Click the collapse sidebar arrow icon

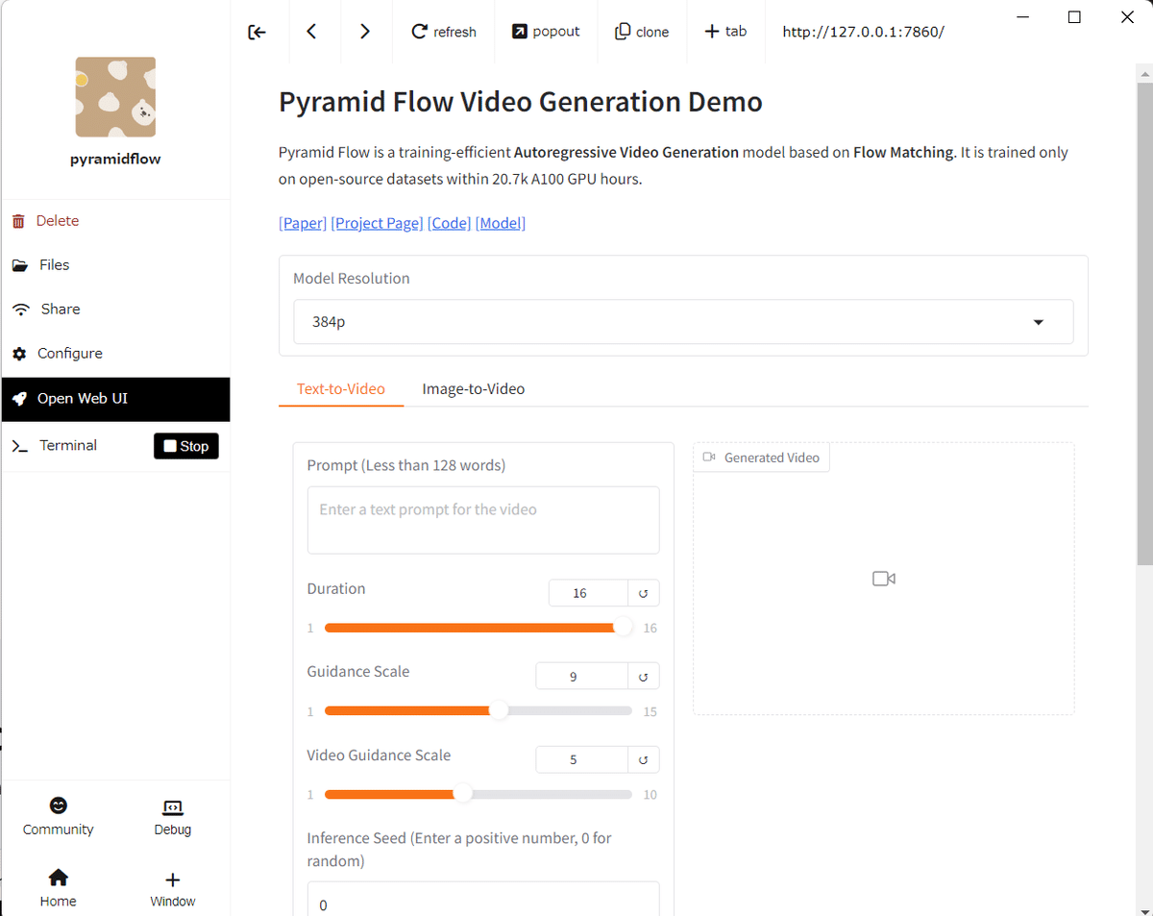[257, 32]
